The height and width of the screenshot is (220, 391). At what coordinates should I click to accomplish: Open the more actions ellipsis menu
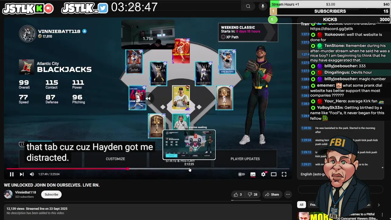(288, 194)
